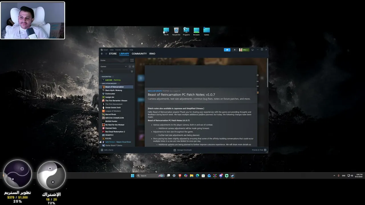Click the ENG language indicator
Viewport: 365px width, 205px height.
[x=344, y=176]
